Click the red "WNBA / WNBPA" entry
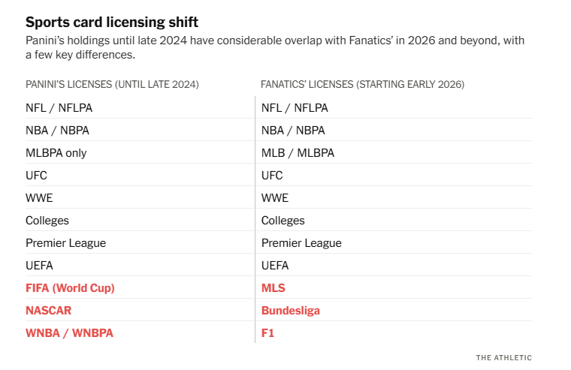This screenshot has height=370, width=571. pyautogui.click(x=69, y=332)
